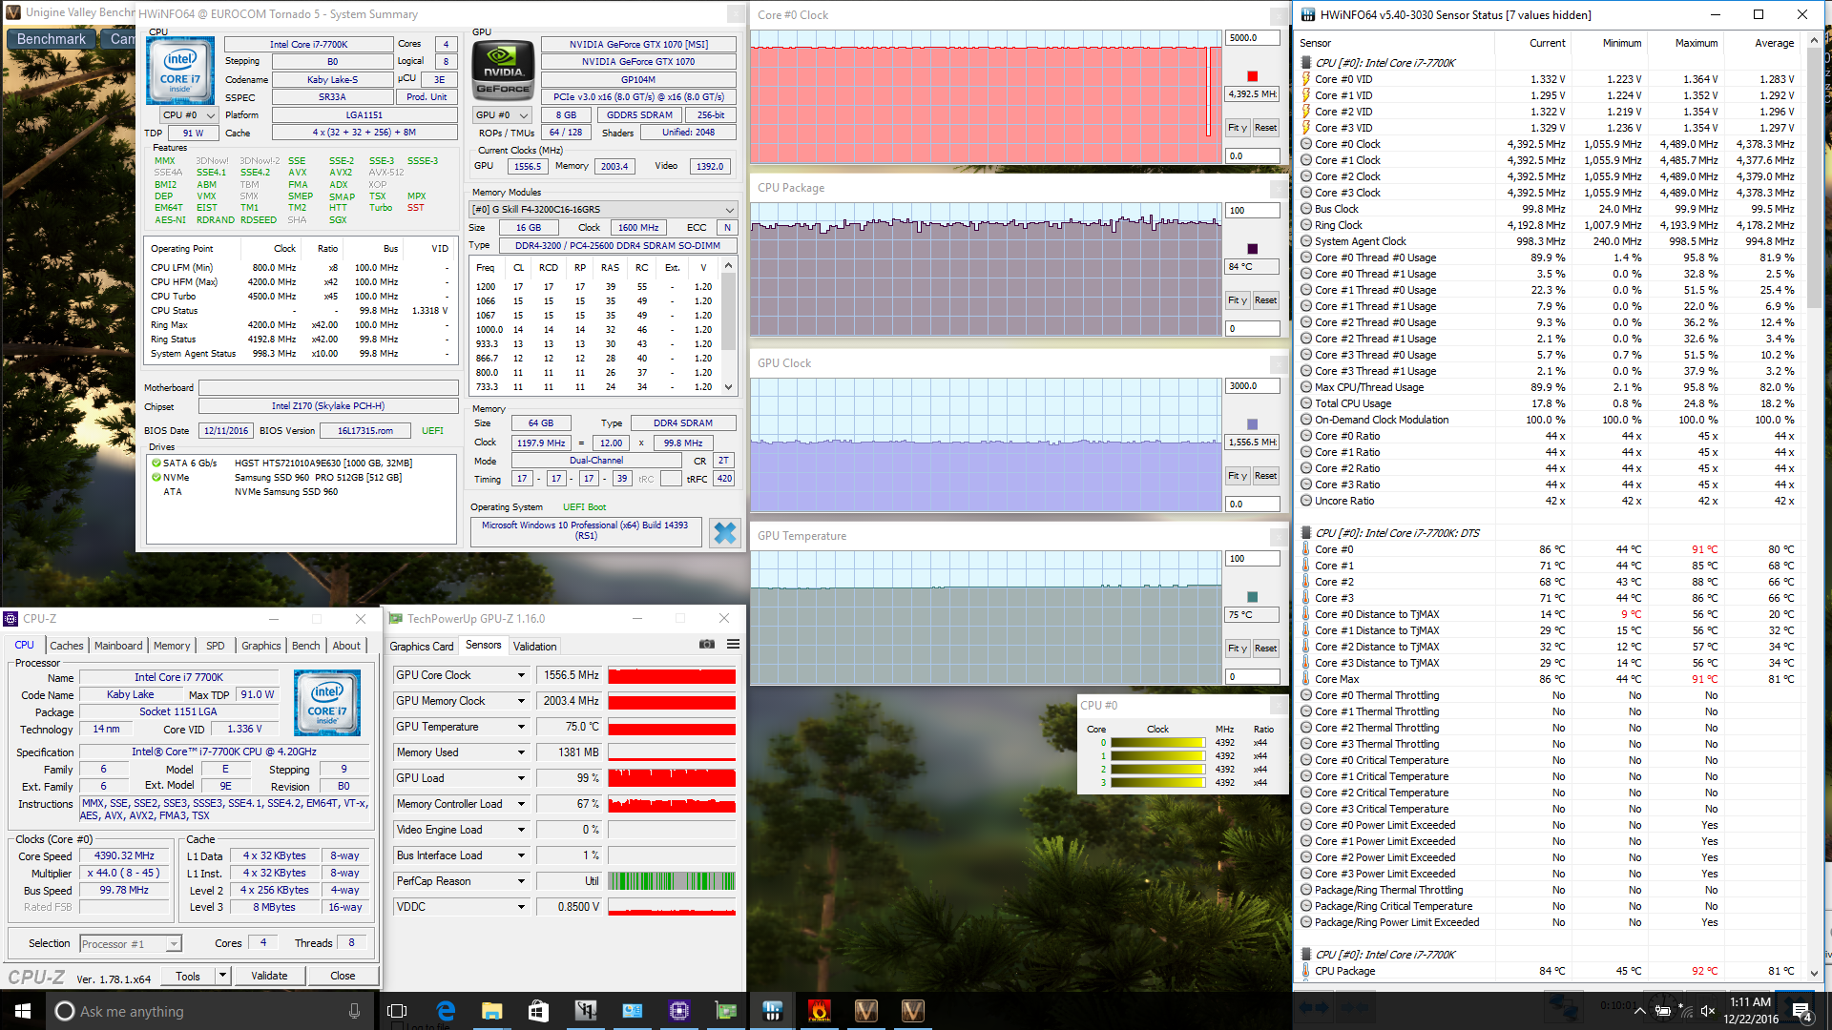Click the Tools dropdown arrow in CPU-Z
This screenshot has height=1030, width=1832.
pyautogui.click(x=222, y=976)
